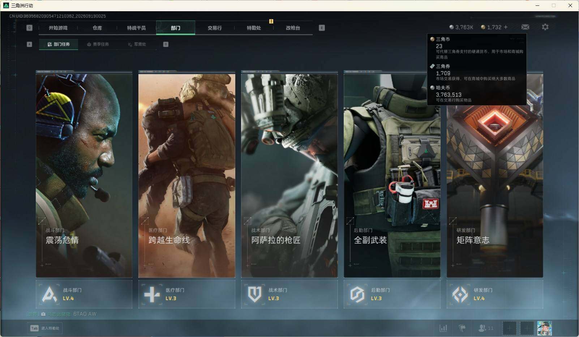Image resolution: width=579 pixels, height=337 pixels.
Task: Click the 三角币 23 tooltip entry
Action: pos(477,48)
